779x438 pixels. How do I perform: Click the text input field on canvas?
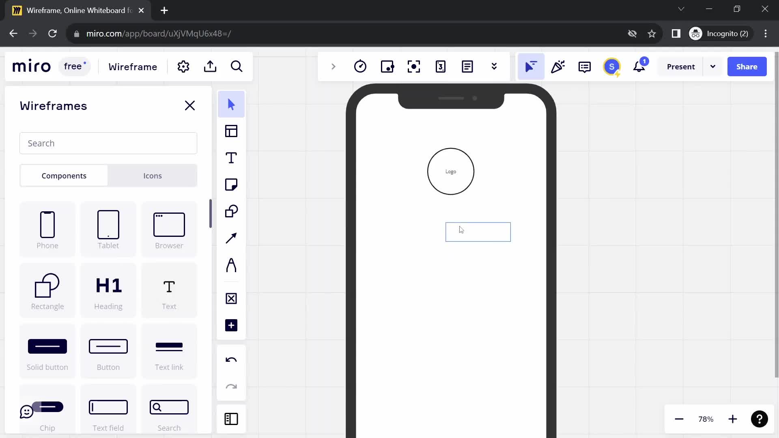478,232
